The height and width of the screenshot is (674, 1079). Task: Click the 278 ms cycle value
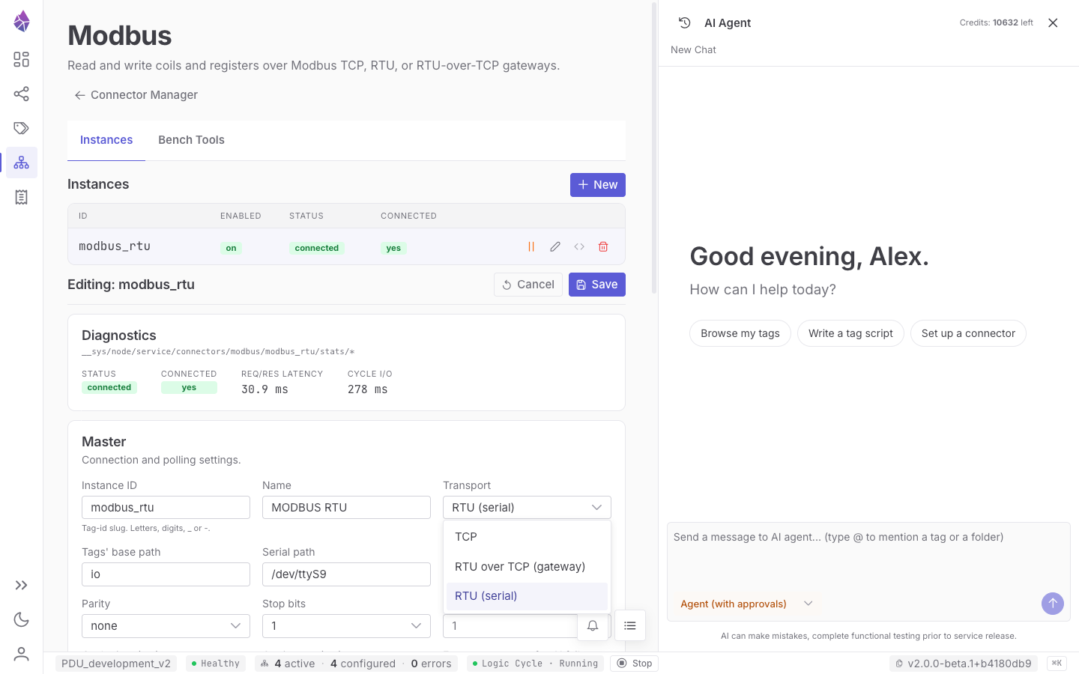(368, 389)
